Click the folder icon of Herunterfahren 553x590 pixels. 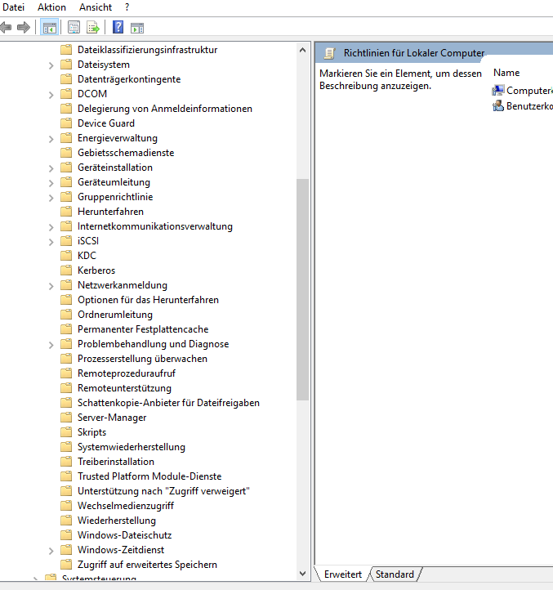(x=66, y=212)
